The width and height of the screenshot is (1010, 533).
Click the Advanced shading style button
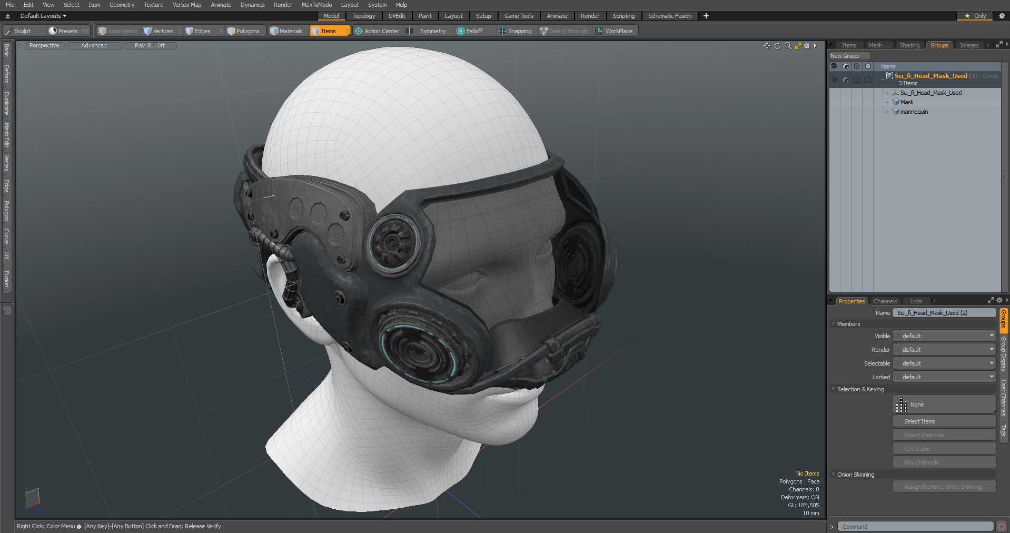(x=94, y=46)
